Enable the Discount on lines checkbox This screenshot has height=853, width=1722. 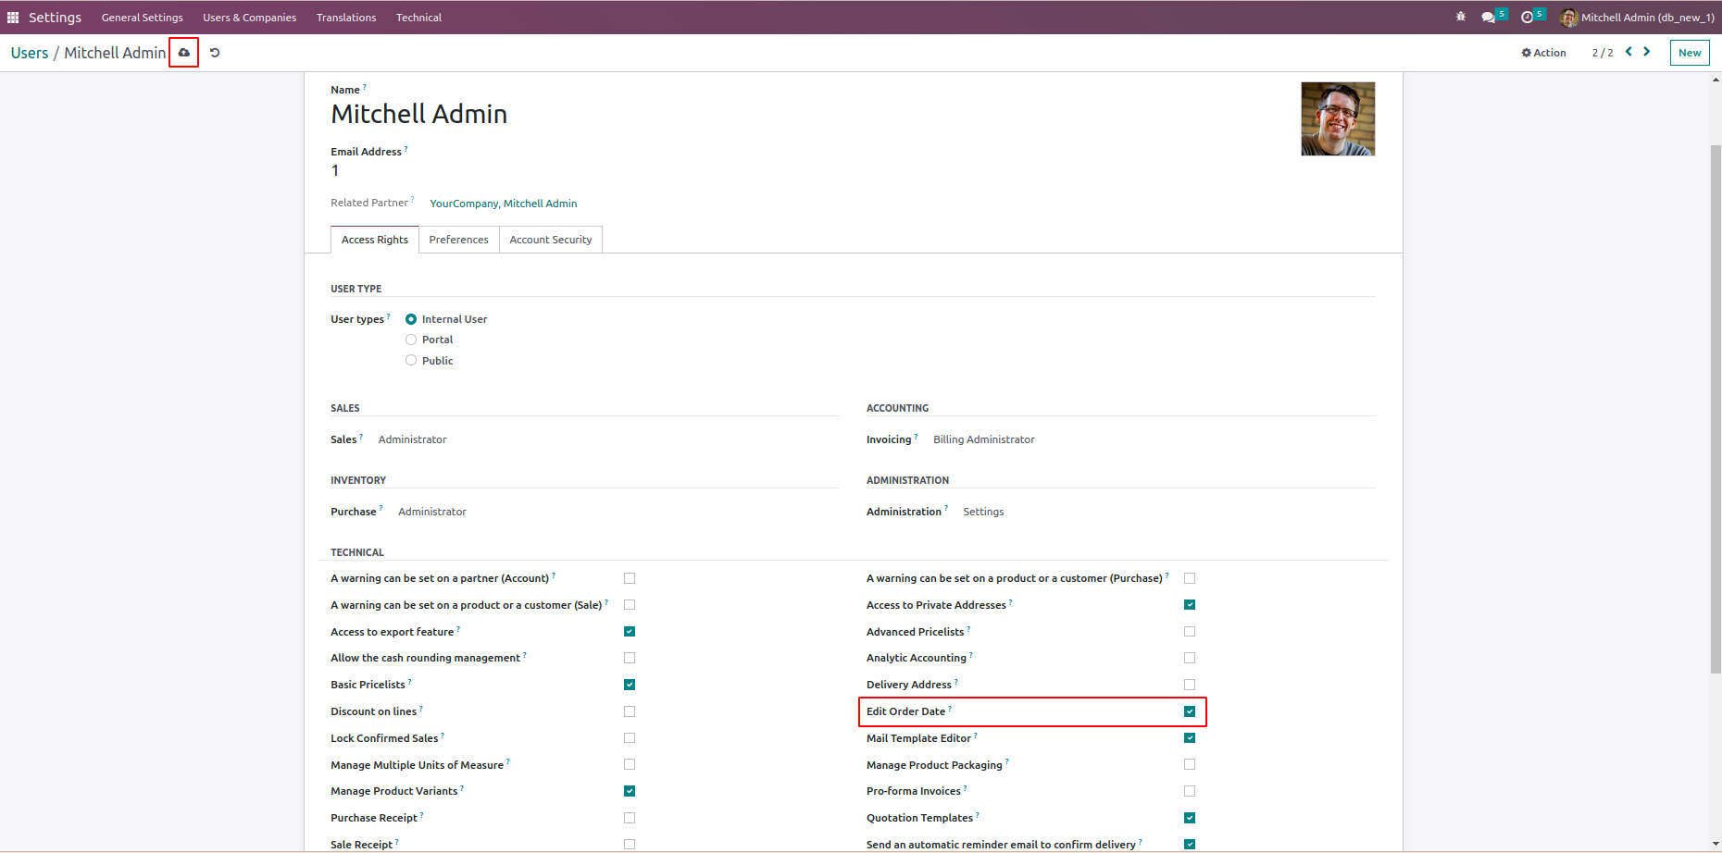pos(630,711)
